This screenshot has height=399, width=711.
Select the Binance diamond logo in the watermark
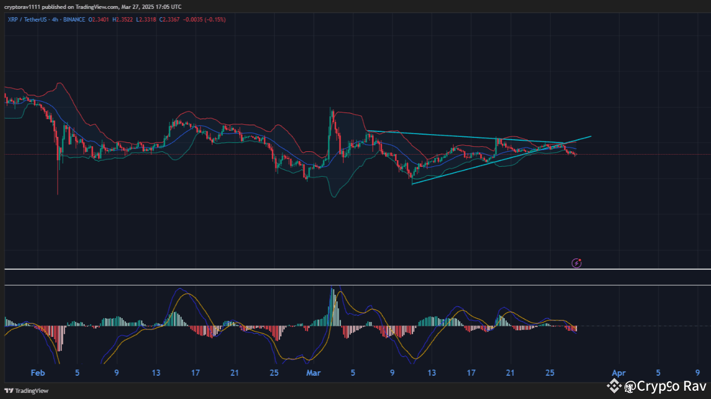coord(614,386)
